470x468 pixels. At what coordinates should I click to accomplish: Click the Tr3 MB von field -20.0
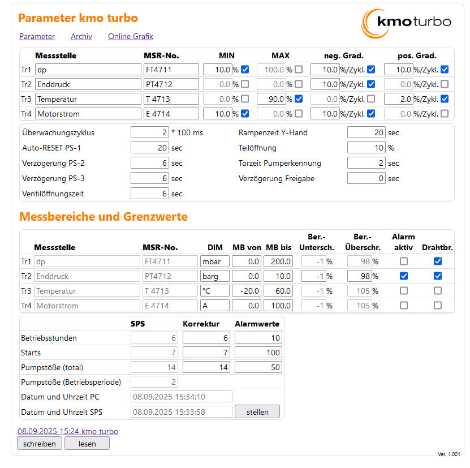click(x=247, y=291)
